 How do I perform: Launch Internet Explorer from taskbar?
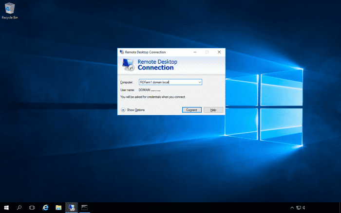(45, 208)
